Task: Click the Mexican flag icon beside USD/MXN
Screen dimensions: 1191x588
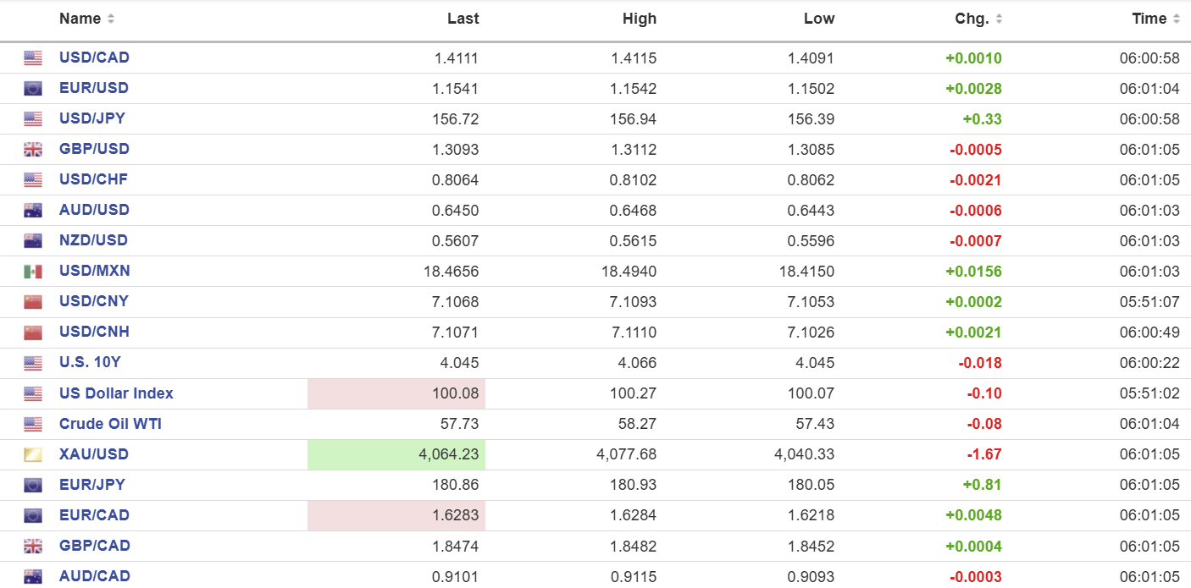Action: point(33,272)
